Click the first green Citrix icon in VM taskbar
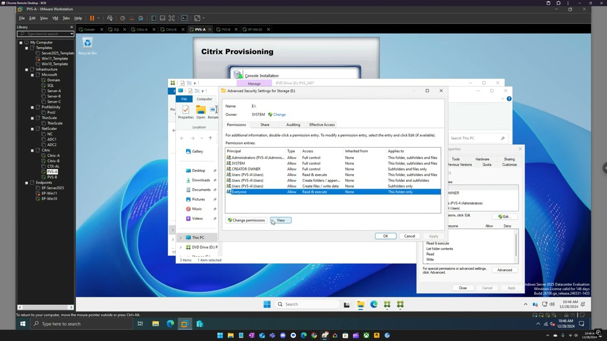This screenshot has width=607, height=341. pyautogui.click(x=387, y=304)
